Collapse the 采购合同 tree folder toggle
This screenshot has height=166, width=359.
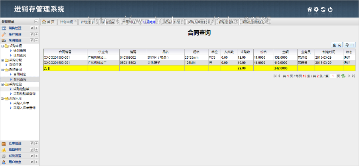(x=2, y=69)
